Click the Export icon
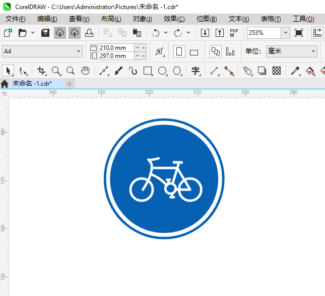Image resolution: width=325 pixels, height=296 pixels. (x=220, y=33)
